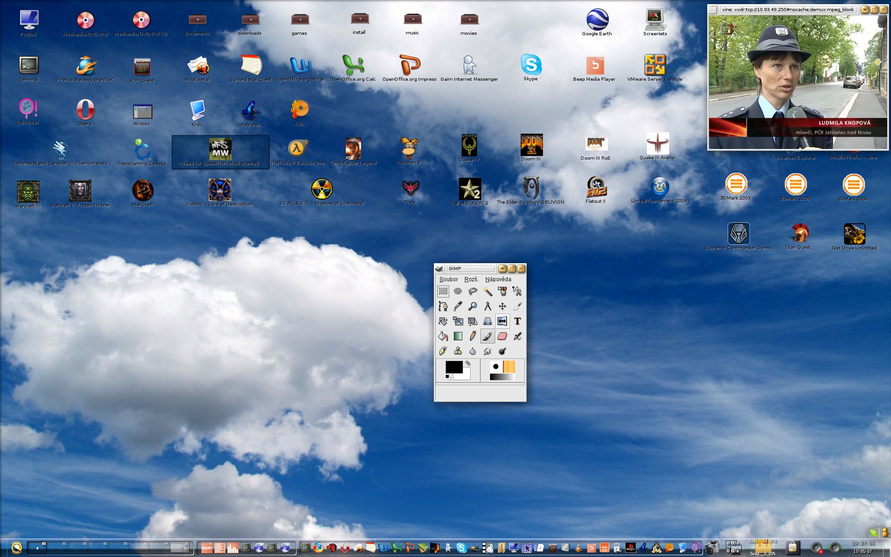Select the Ellipse Select tool in GIMP
891x557 pixels.
[x=458, y=291]
